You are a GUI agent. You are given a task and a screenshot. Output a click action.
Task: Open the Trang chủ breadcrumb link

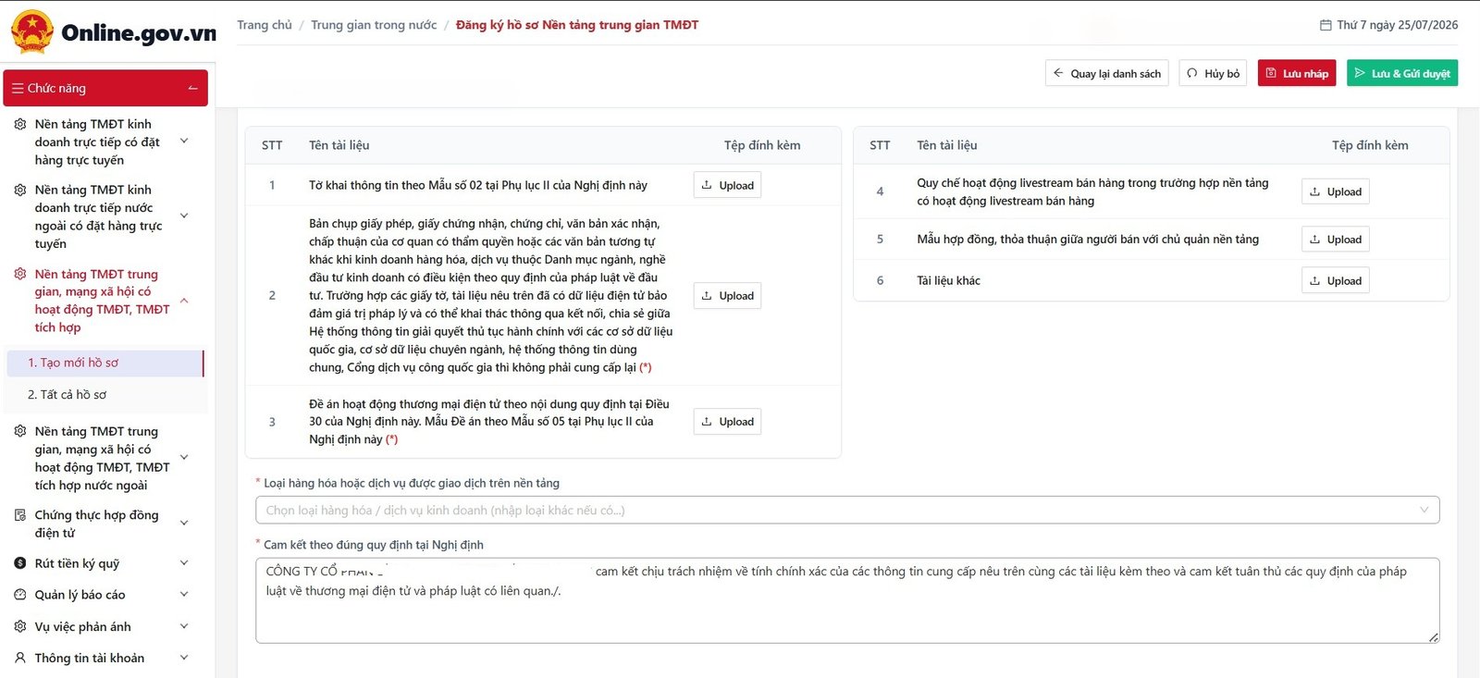pyautogui.click(x=265, y=25)
